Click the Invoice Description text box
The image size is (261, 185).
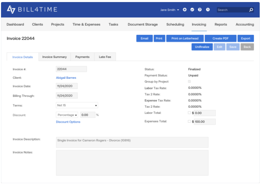coord(132,142)
